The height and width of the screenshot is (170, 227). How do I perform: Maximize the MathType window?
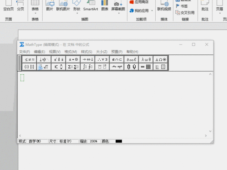click(x=193, y=44)
